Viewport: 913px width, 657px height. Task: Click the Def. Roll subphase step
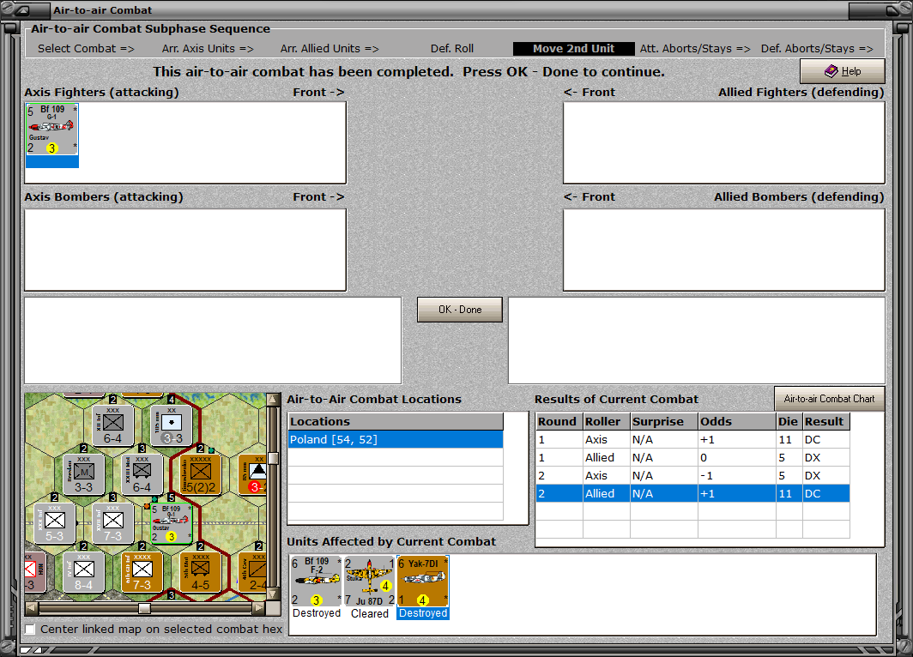pyautogui.click(x=452, y=49)
